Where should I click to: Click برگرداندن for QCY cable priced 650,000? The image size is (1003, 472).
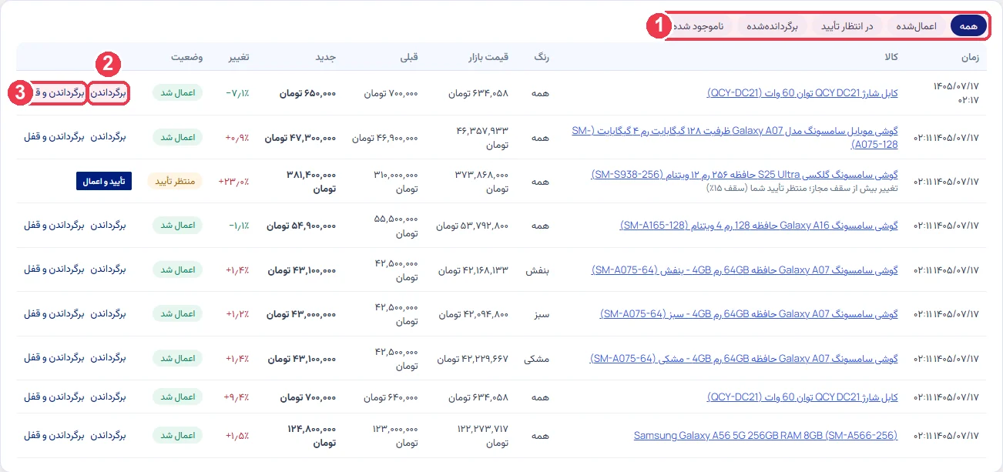[x=108, y=92]
